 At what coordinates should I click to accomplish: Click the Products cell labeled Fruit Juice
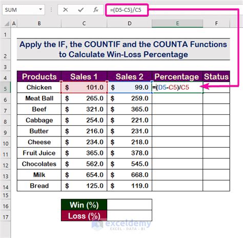[39, 153]
